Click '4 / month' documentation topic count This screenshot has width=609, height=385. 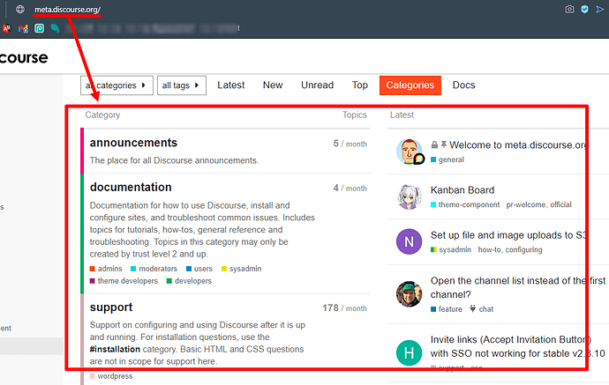pyautogui.click(x=350, y=189)
